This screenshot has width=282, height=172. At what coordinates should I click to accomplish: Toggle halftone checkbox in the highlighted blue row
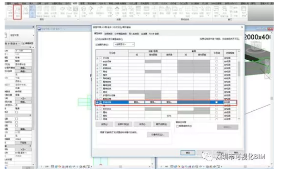(x=217, y=102)
